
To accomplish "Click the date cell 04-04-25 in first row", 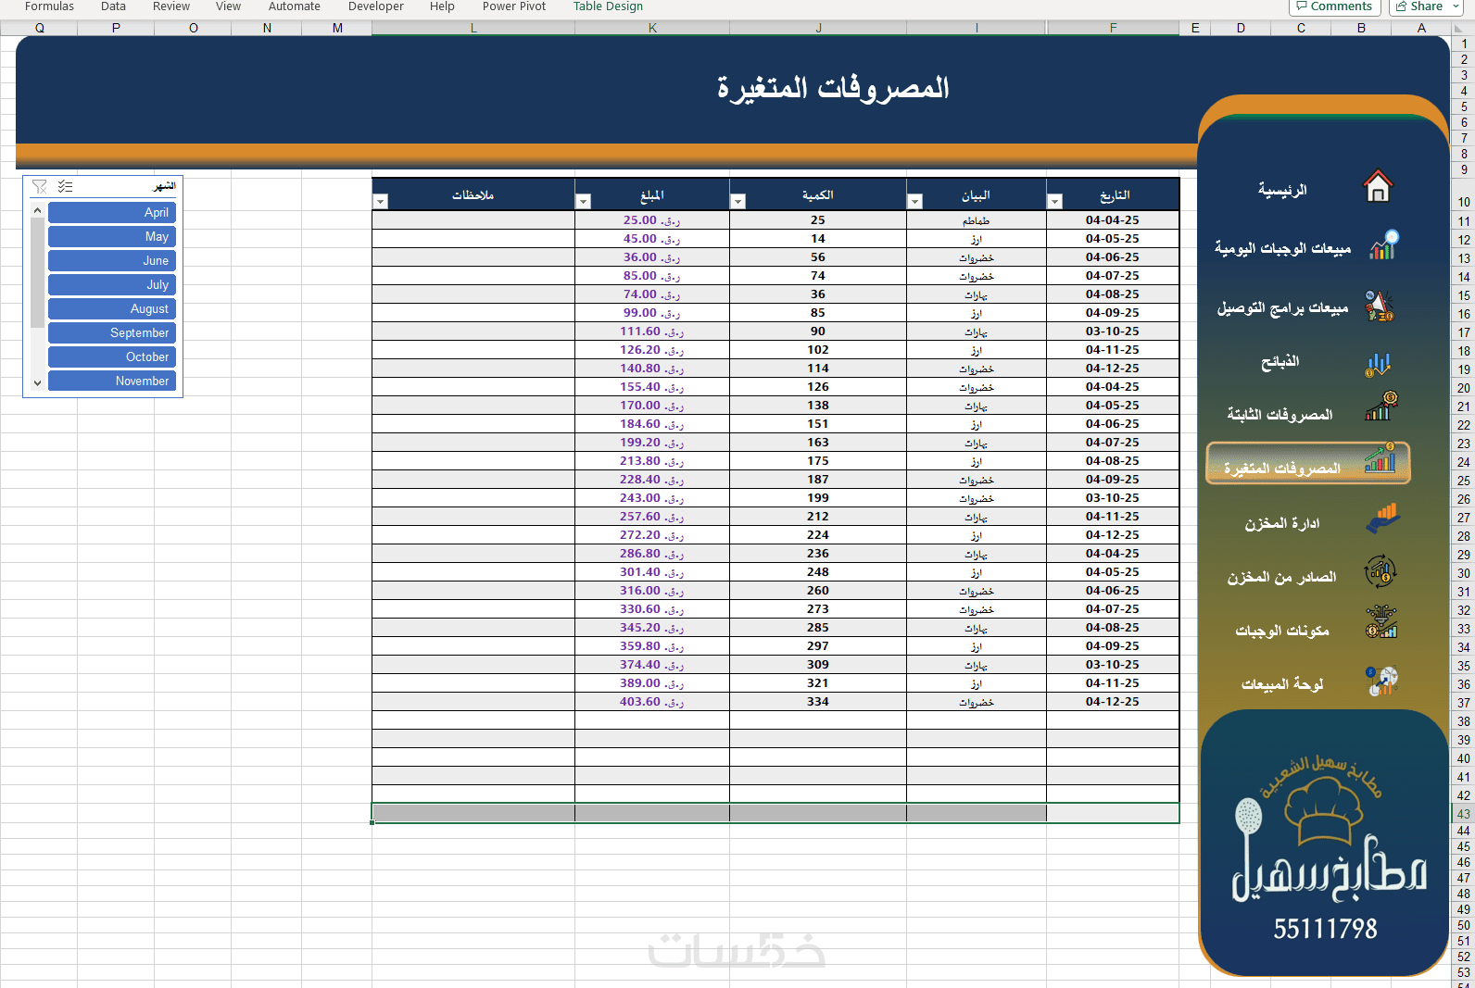I will (x=1113, y=220).
